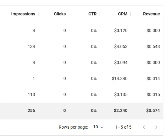Click the total impressions 256 cell
The height and width of the screenshot is (140, 168).
pyautogui.click(x=31, y=110)
